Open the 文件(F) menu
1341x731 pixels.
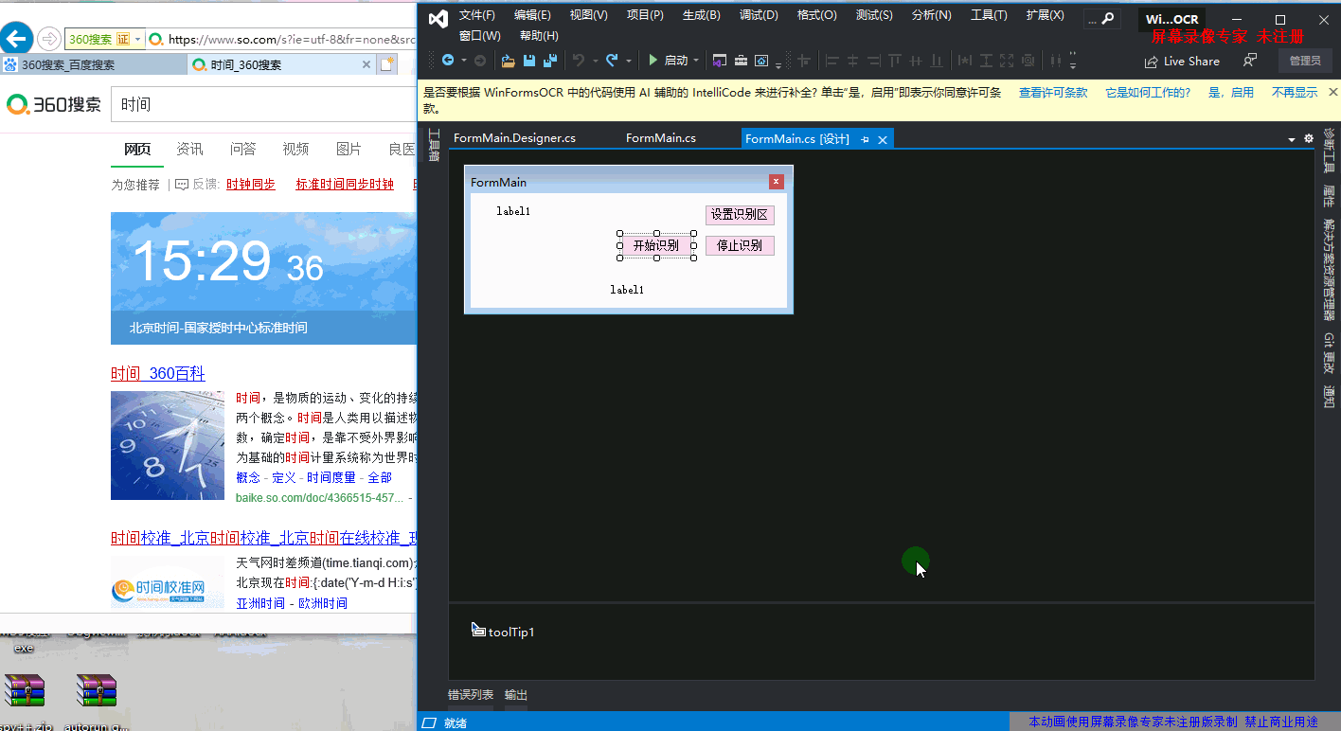click(476, 15)
